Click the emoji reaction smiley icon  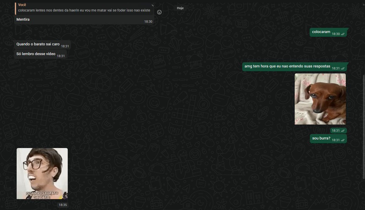[159, 12]
